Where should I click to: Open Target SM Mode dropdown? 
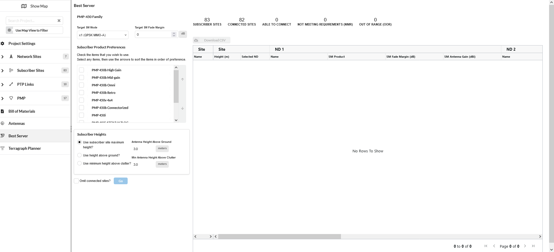103,35
